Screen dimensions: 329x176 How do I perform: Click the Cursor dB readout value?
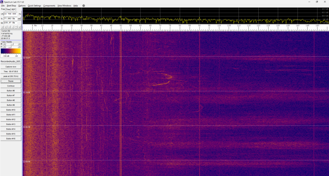[5, 36]
